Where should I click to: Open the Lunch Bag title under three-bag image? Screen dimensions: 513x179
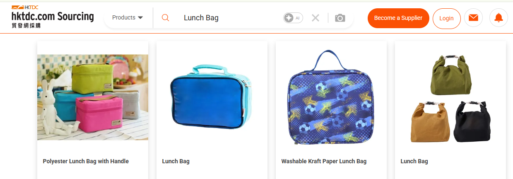point(414,161)
